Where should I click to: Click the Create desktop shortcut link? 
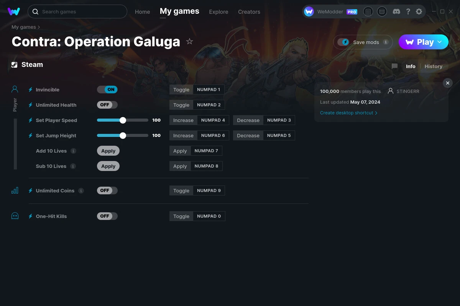click(347, 113)
